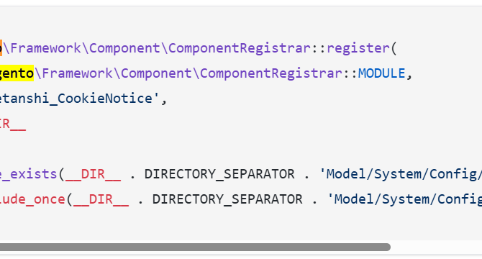The height and width of the screenshot is (259, 482).
Task: Click __DIR__ in the _exists call
Action: pos(93,175)
